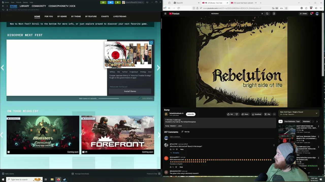Toggle Auto Advance checkbox

click(x=140, y=98)
